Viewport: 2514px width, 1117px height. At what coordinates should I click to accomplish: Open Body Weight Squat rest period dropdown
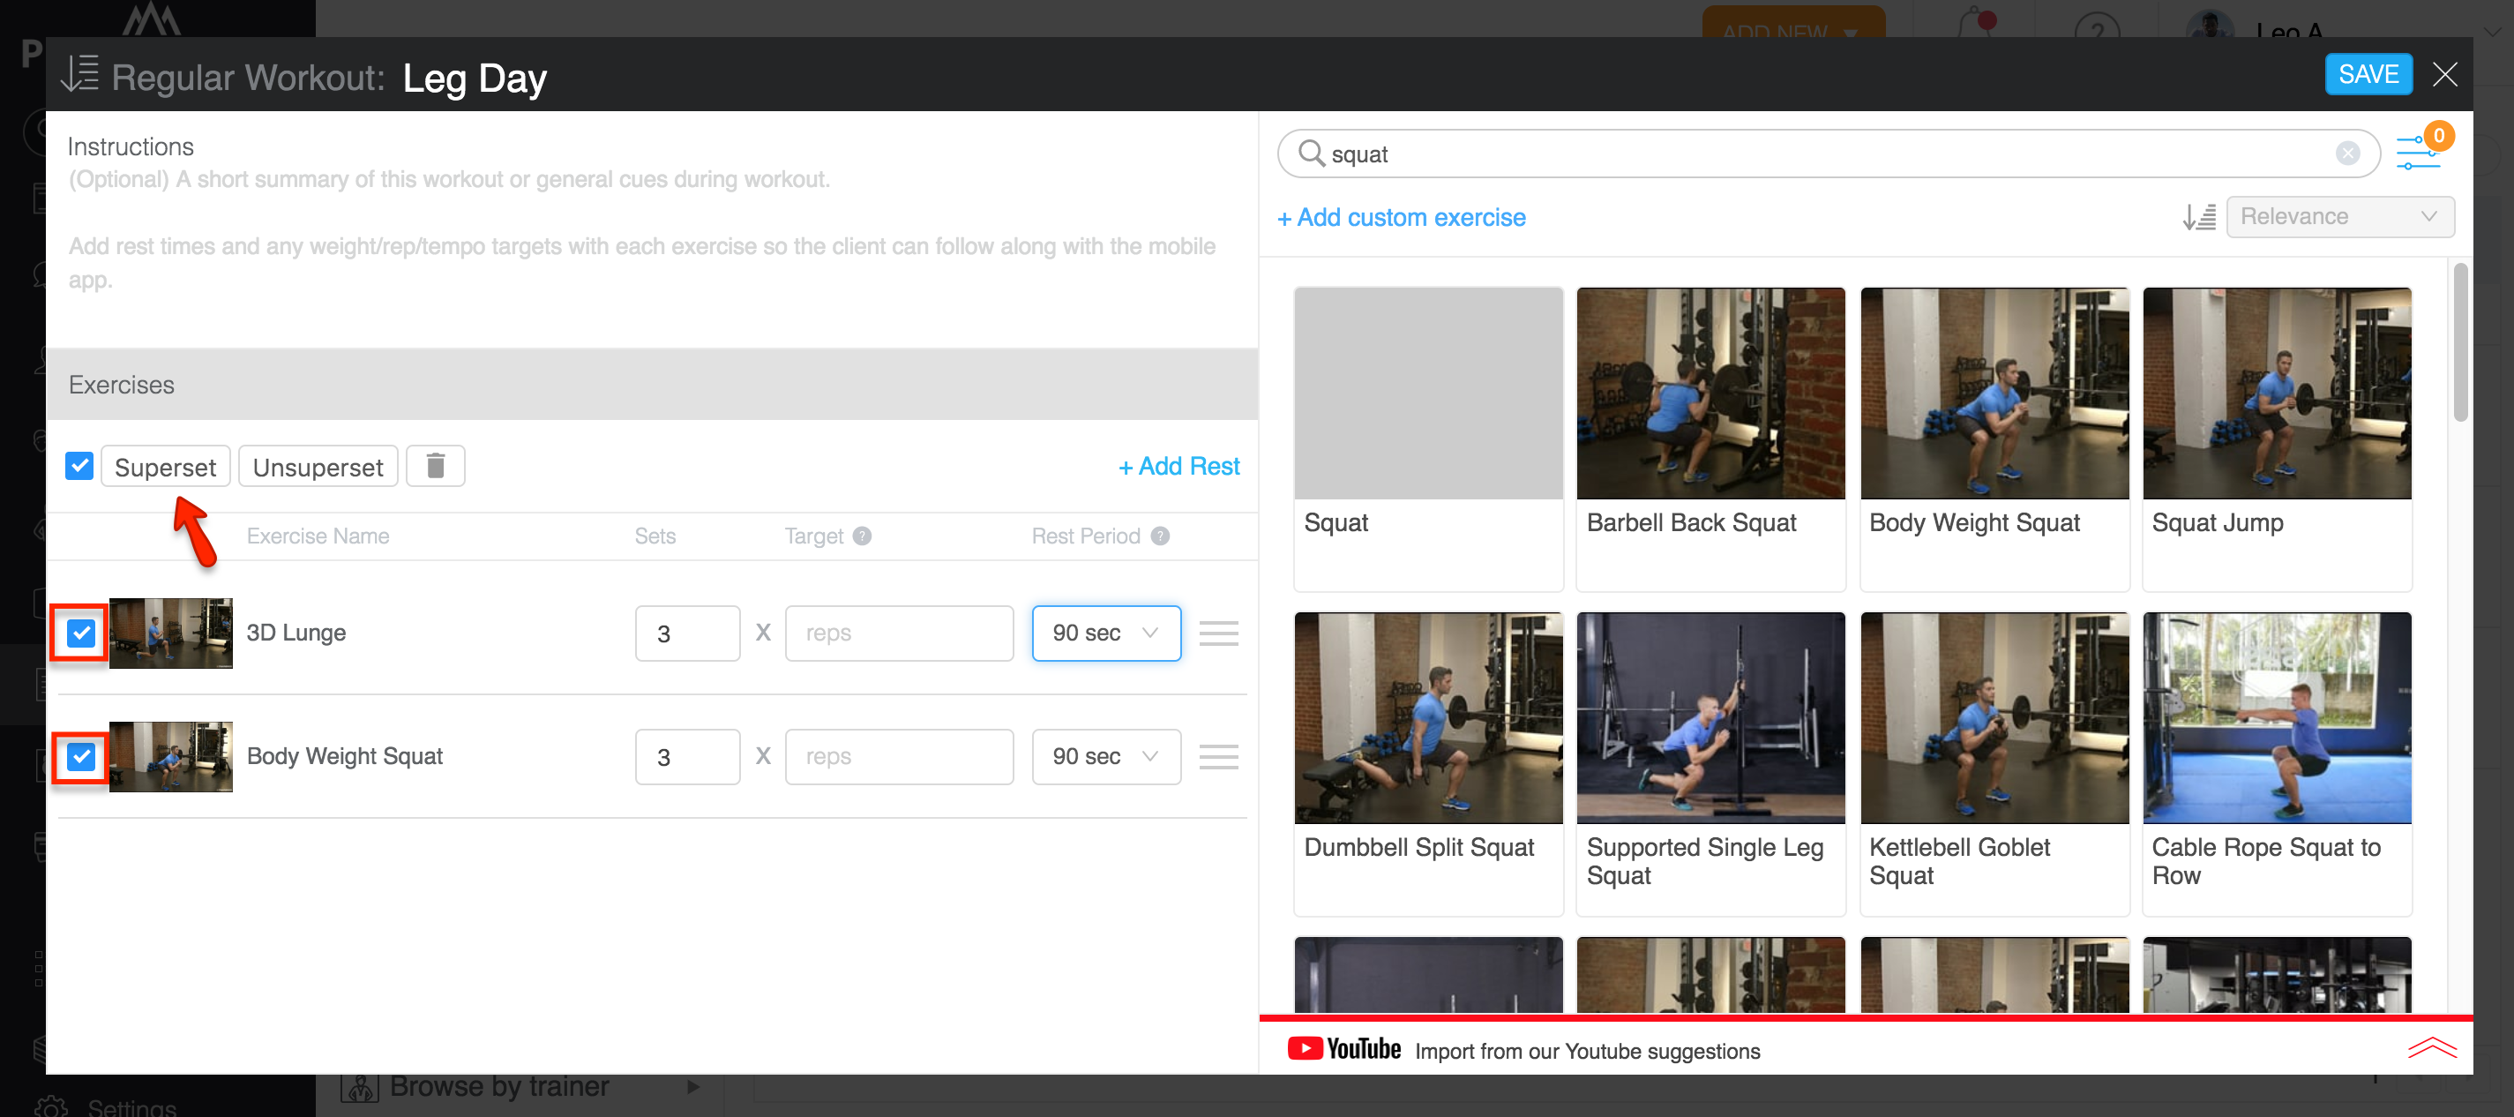(x=1106, y=757)
